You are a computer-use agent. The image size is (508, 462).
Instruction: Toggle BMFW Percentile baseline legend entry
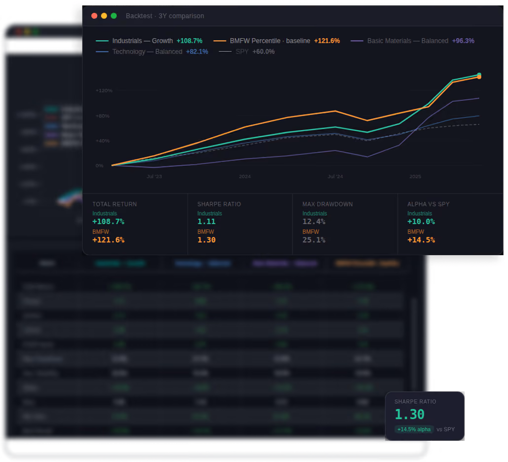[x=277, y=41]
